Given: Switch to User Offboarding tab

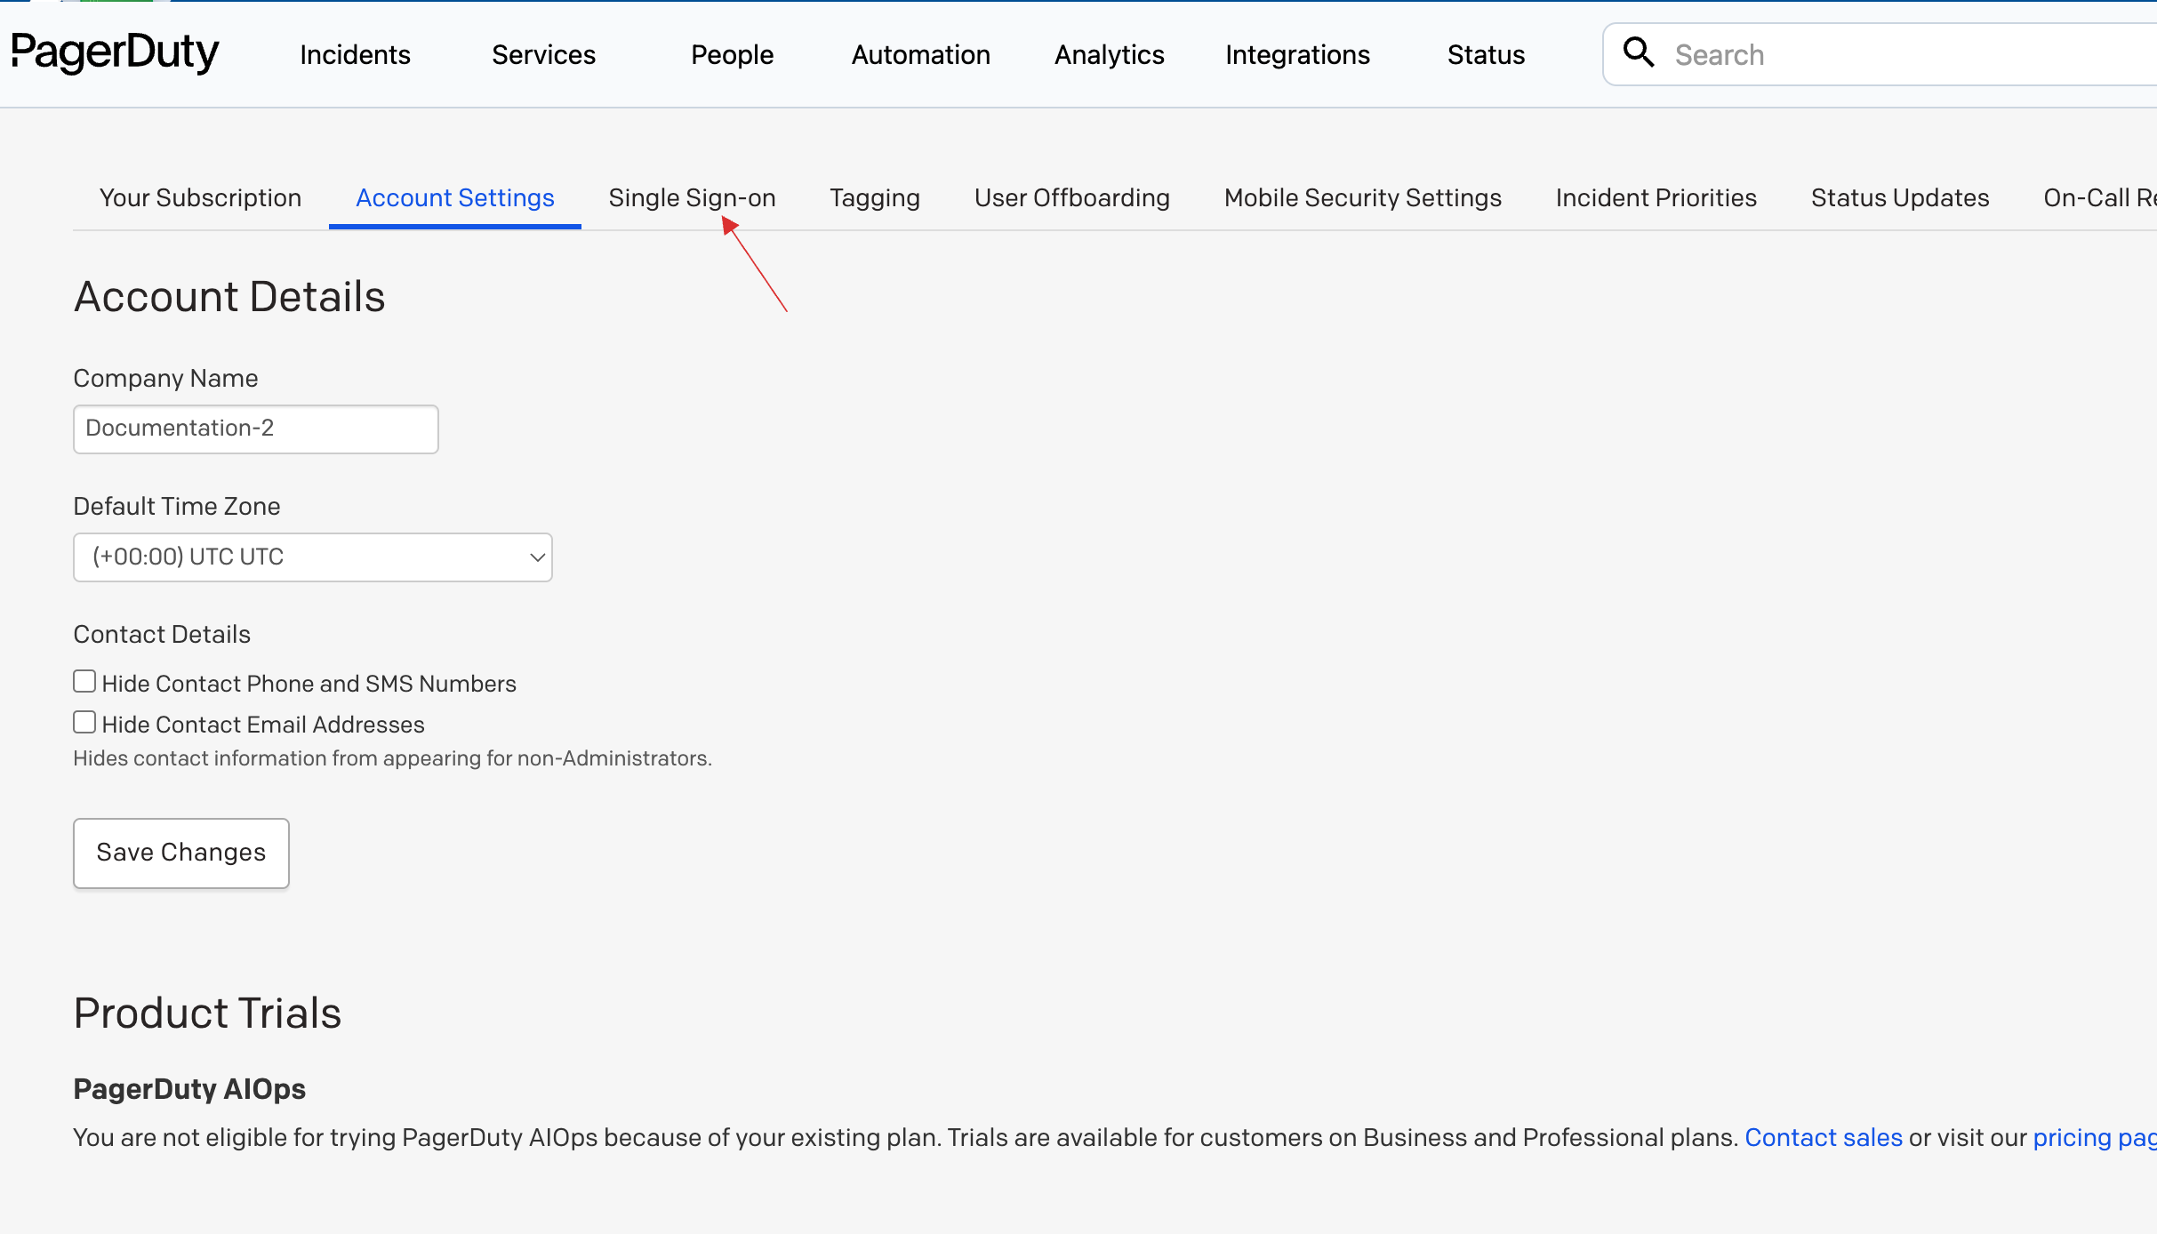Looking at the screenshot, I should coord(1071,197).
